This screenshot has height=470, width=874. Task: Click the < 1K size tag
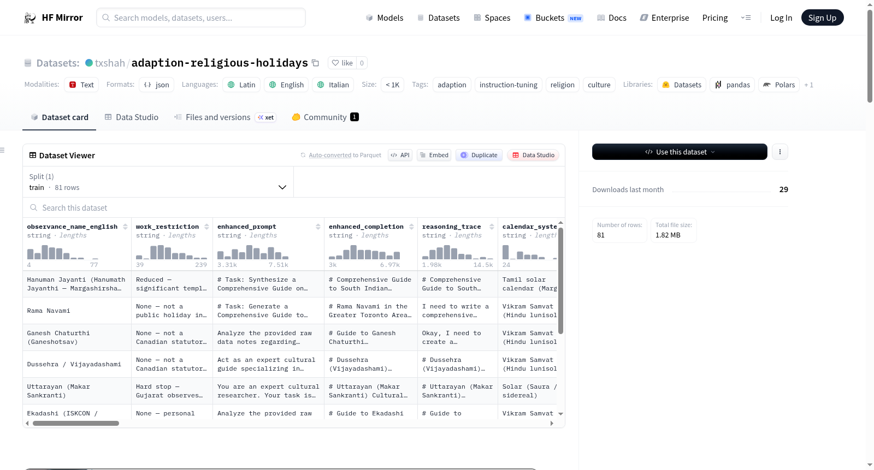[392, 85]
